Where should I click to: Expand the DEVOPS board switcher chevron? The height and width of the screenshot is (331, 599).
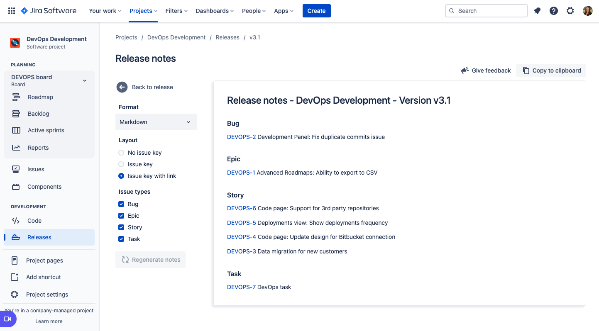click(85, 80)
